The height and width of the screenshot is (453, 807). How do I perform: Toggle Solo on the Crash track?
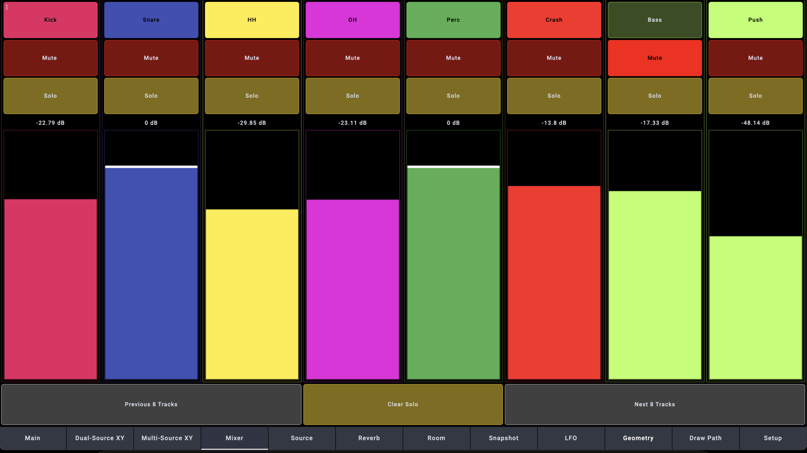[554, 96]
